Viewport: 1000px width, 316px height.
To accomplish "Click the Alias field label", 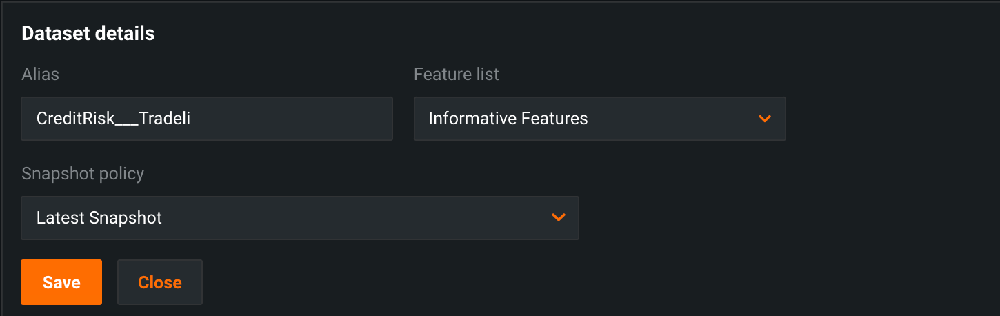I will coord(40,75).
